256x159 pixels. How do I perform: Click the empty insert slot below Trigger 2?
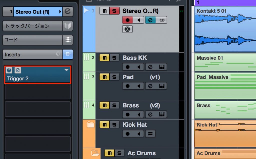pyautogui.click(x=38, y=92)
